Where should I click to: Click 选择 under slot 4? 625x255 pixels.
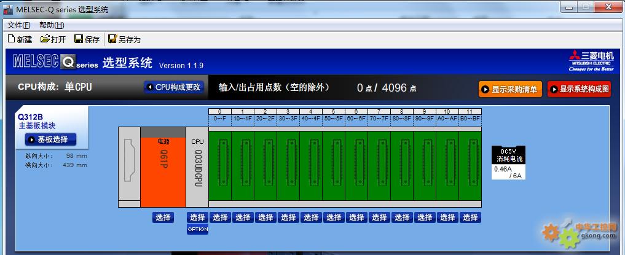311,217
